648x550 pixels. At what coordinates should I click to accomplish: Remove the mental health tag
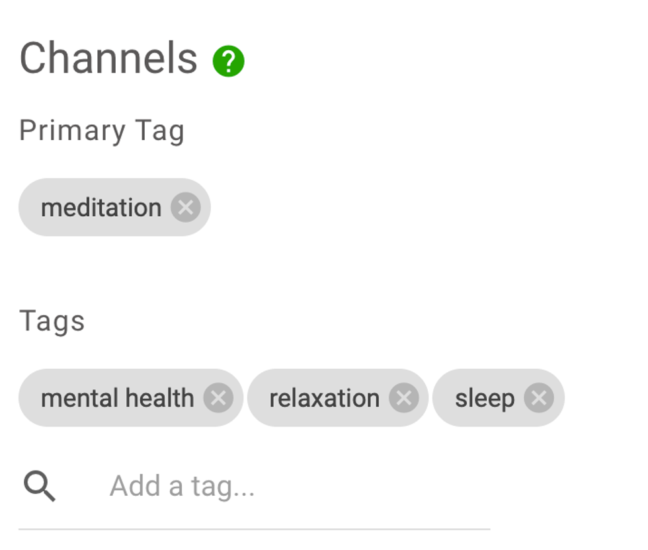pyautogui.click(x=218, y=398)
